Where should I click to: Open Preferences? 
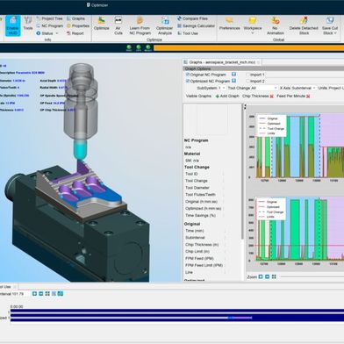pos(230,24)
